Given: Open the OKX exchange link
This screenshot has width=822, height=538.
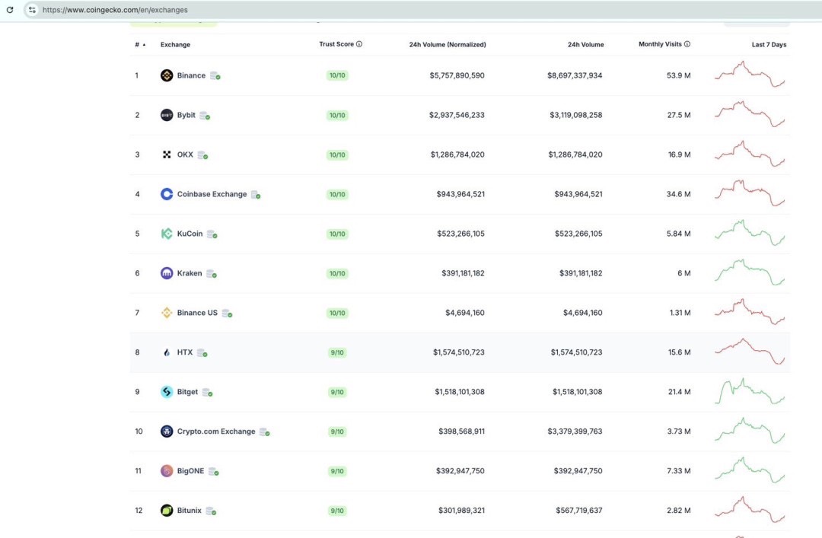Looking at the screenshot, I should pos(185,154).
